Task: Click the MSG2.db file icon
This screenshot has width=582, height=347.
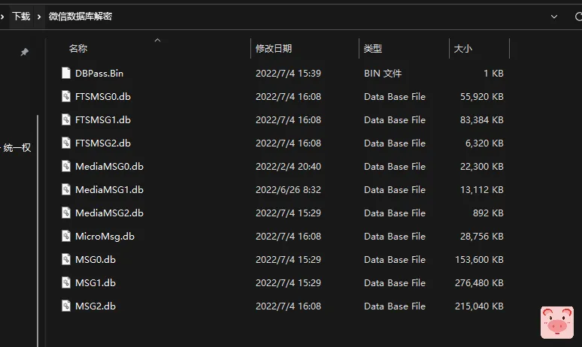Action: pos(66,306)
